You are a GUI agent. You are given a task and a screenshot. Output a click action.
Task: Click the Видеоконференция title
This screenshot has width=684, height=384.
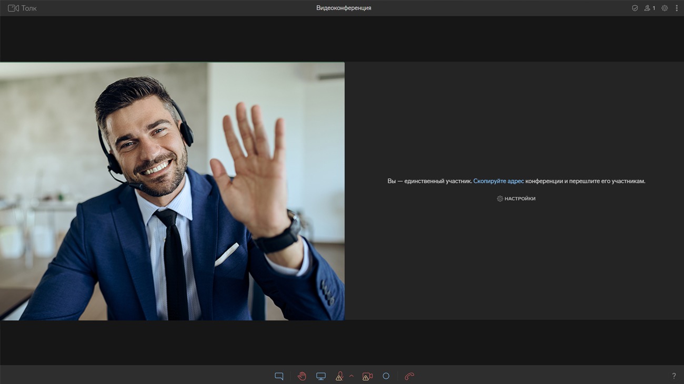click(344, 8)
